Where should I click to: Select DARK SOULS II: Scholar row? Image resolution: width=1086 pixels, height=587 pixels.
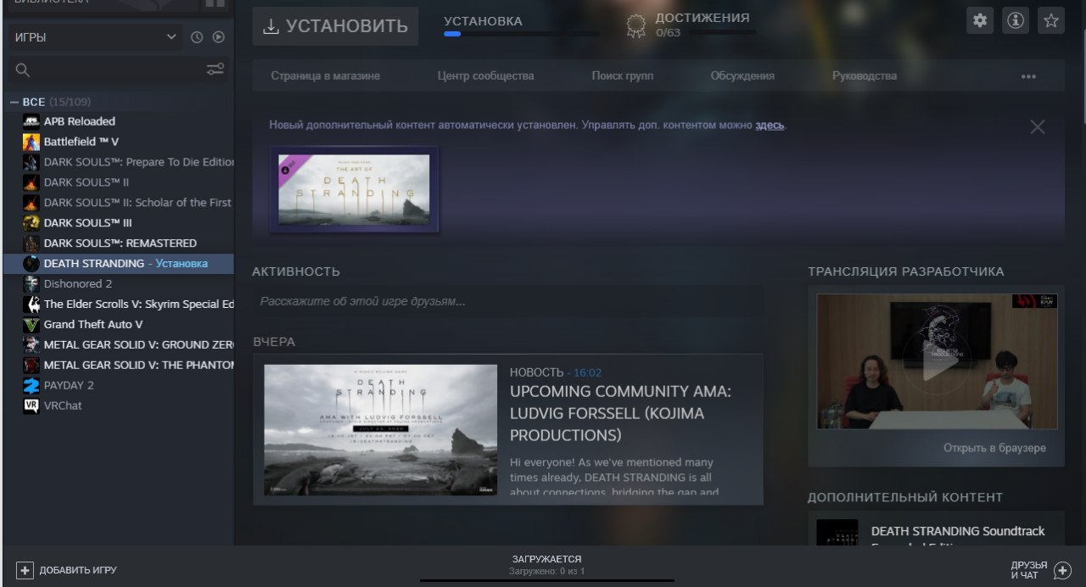[x=119, y=203]
